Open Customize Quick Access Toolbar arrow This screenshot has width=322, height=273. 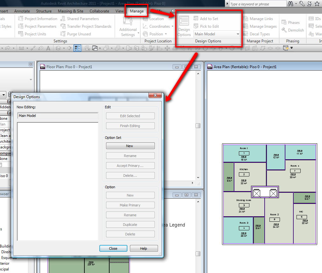coord(292,48)
